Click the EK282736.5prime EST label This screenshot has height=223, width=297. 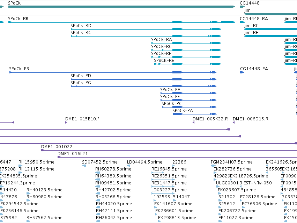coord(232,169)
